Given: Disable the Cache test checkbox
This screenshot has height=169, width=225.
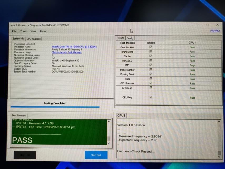Looking at the screenshot, I should pyautogui.click(x=151, y=56).
